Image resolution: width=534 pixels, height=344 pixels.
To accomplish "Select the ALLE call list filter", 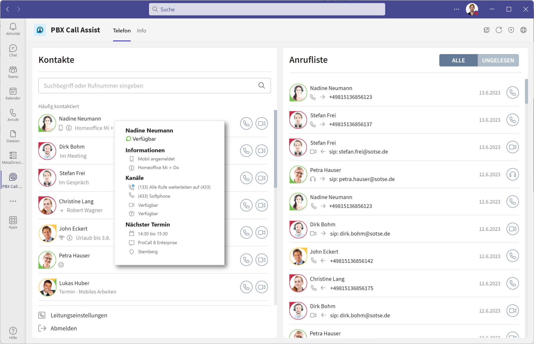I will 458,60.
